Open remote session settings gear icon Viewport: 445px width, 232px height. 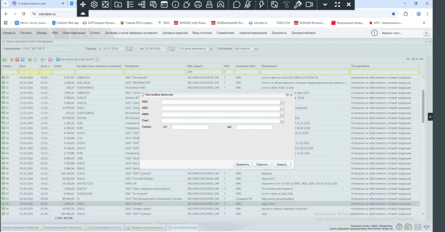click(x=94, y=5)
